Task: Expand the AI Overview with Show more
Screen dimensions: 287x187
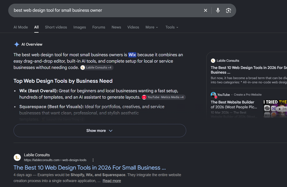Action: tap(100, 131)
